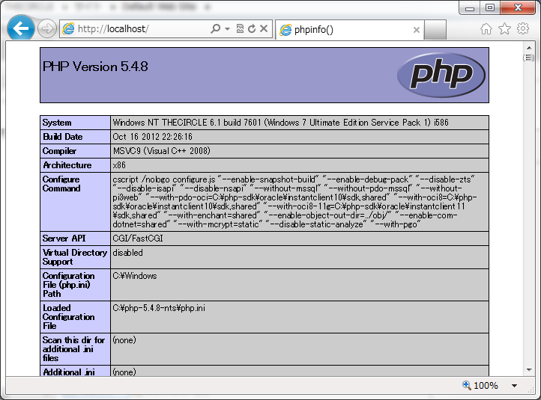Open the 100% zoom dropdown arrow

click(515, 386)
